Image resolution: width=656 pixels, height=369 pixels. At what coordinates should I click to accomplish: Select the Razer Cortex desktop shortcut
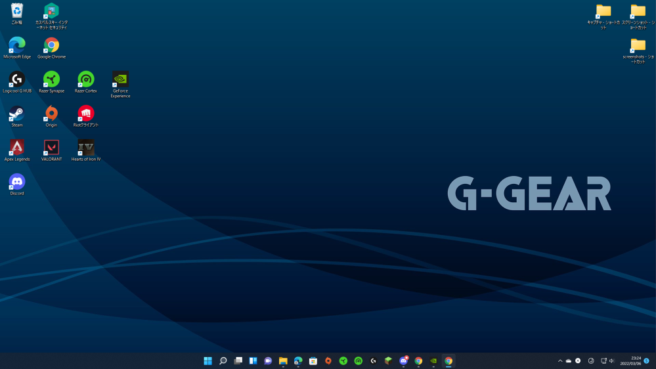click(x=86, y=83)
